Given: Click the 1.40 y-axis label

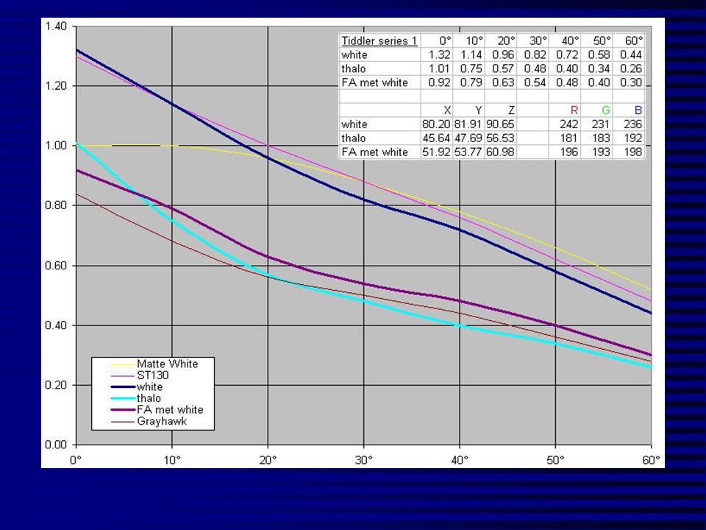Looking at the screenshot, I should point(56,26).
